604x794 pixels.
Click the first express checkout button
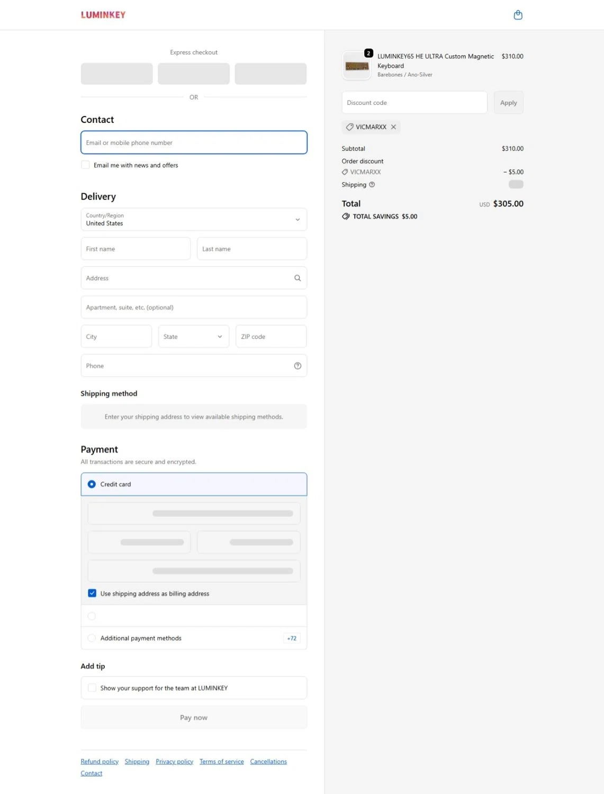pos(117,74)
